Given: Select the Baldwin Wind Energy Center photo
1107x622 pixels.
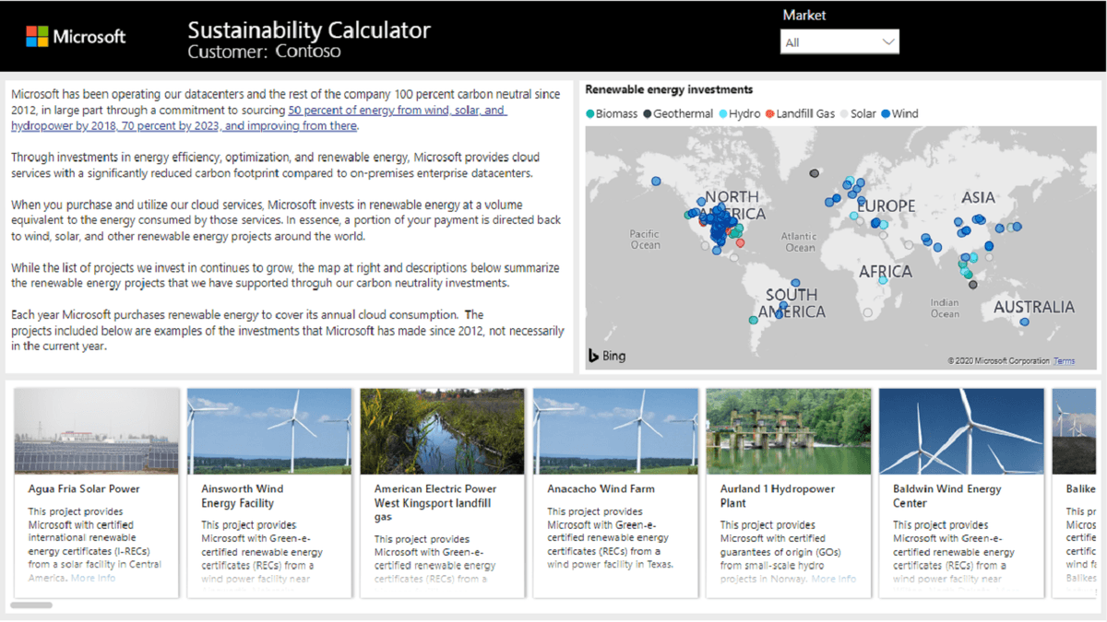Looking at the screenshot, I should pos(961,431).
